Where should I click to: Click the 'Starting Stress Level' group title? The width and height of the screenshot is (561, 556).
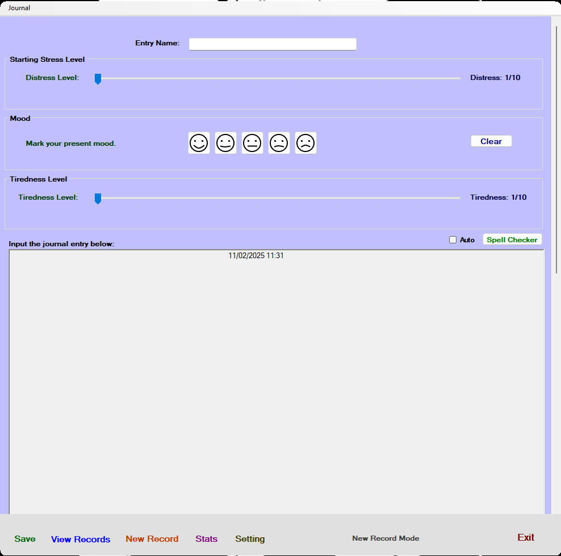(47, 60)
